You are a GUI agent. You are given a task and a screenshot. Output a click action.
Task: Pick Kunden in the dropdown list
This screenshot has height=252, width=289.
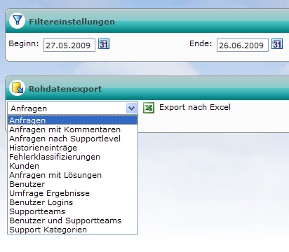point(72,166)
